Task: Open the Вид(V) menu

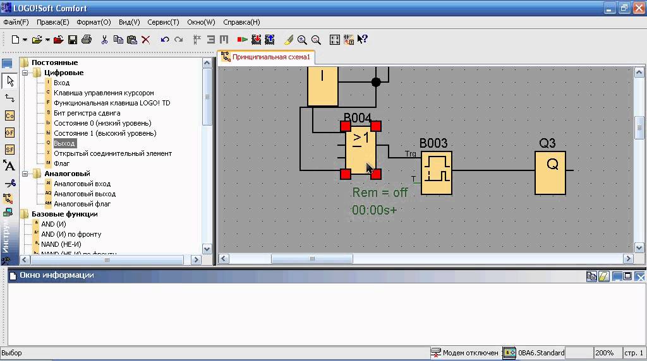Action: [x=129, y=22]
